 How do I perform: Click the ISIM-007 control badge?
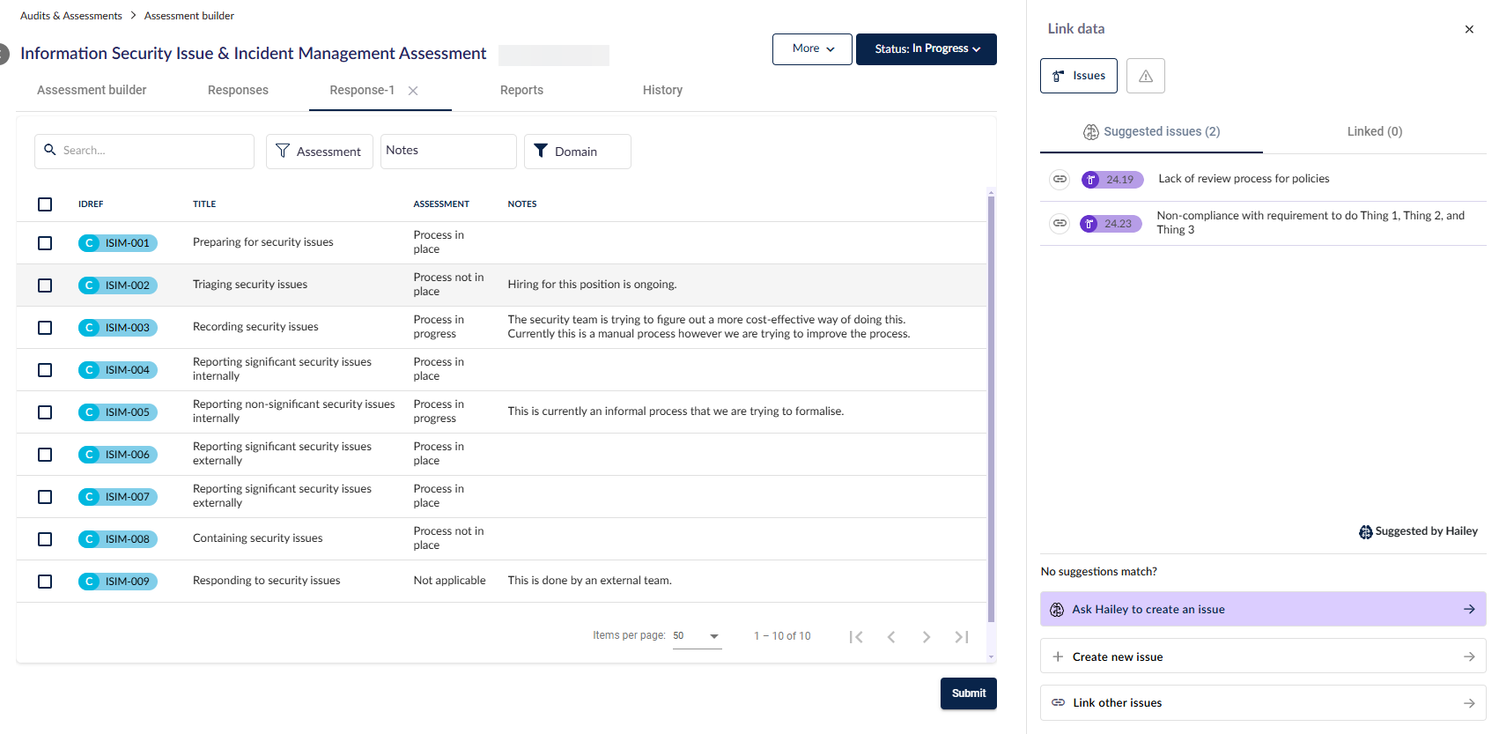pos(118,497)
